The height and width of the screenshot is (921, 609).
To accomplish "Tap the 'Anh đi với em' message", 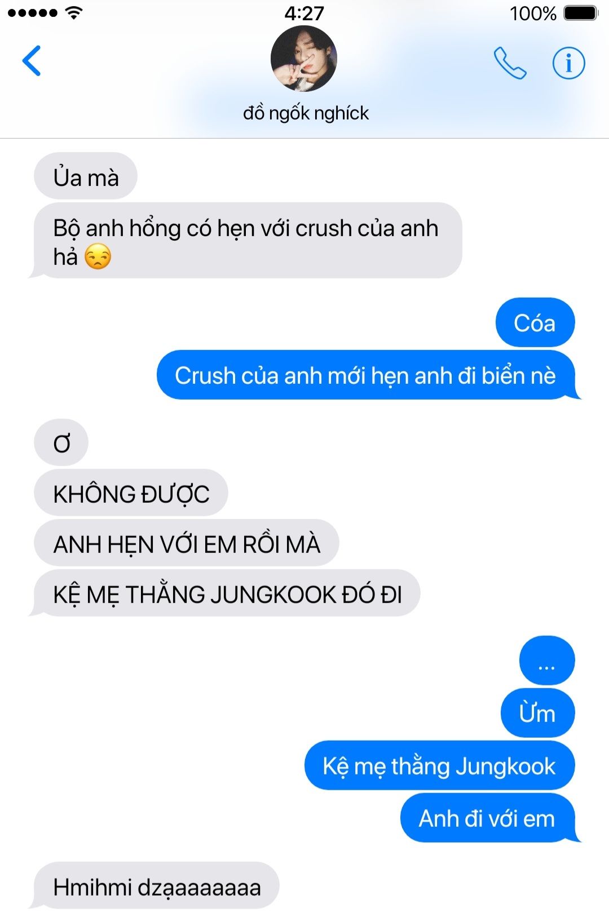I will point(488,818).
